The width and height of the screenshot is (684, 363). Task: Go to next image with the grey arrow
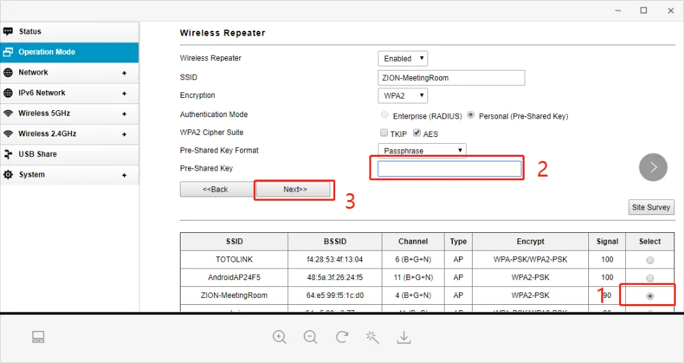pos(653,167)
